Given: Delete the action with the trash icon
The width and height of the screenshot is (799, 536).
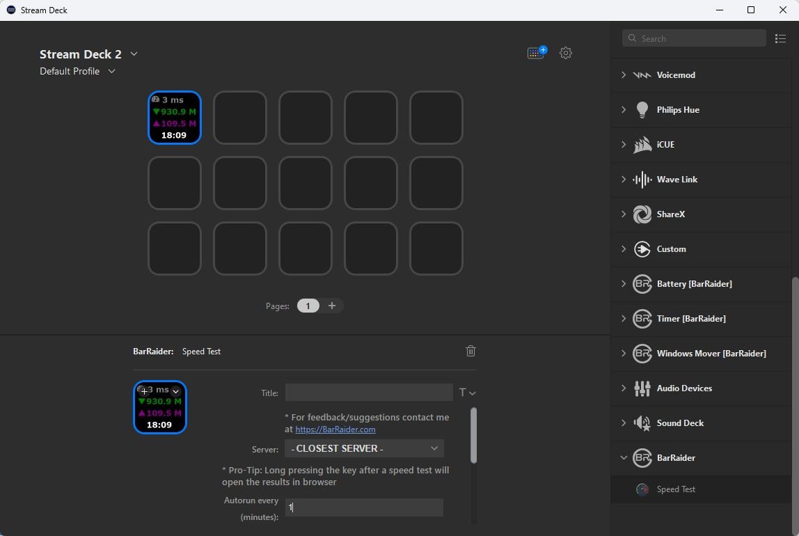Looking at the screenshot, I should point(470,351).
